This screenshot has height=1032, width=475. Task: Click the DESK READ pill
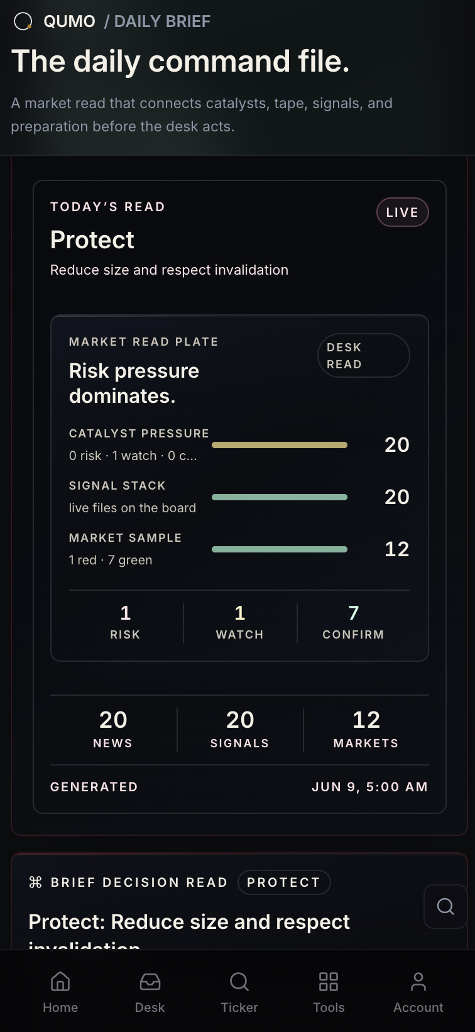[x=364, y=356]
